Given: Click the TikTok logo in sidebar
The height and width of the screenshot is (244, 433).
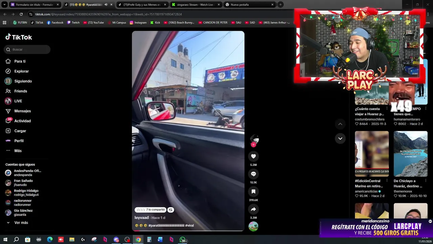Looking at the screenshot, I should click(x=19, y=37).
